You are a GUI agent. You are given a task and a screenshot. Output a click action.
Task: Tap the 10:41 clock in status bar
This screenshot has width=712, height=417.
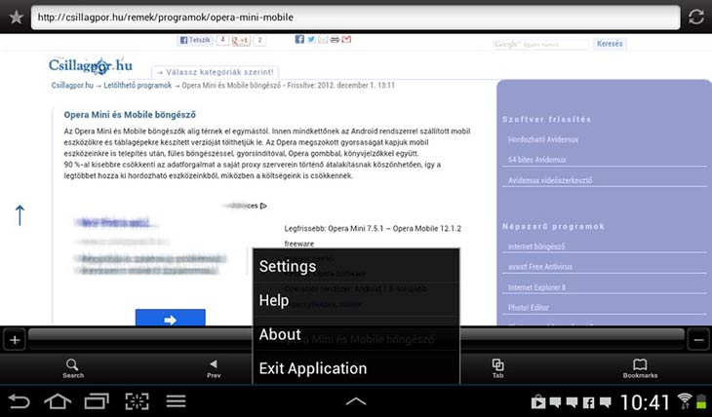[645, 402]
